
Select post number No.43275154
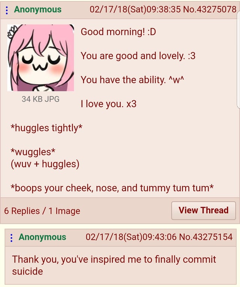click(206, 237)
